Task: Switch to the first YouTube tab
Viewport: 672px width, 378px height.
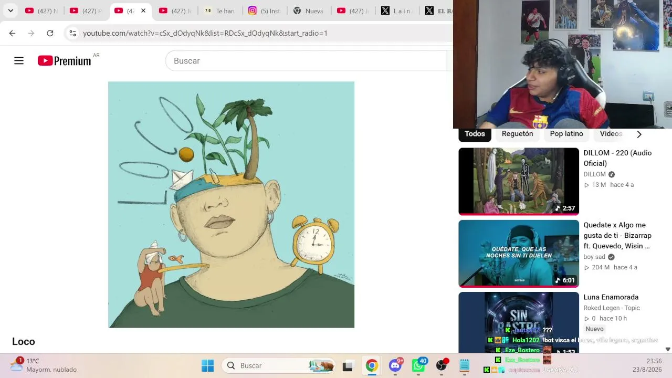Action: [42, 10]
